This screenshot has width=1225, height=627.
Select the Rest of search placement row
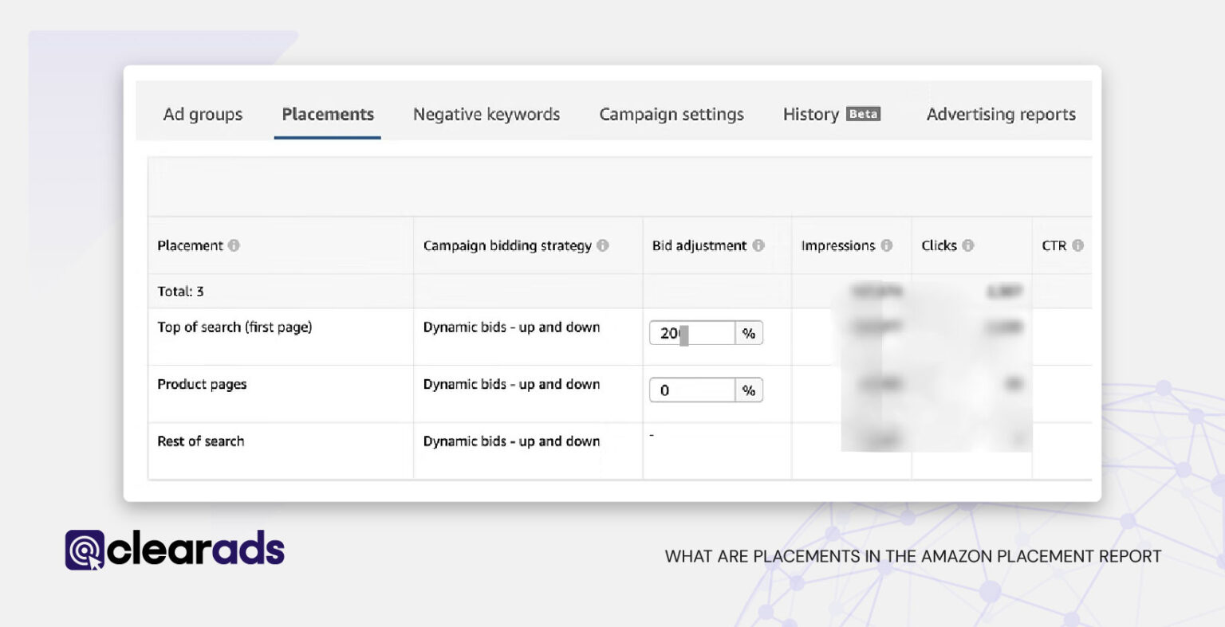pos(201,441)
